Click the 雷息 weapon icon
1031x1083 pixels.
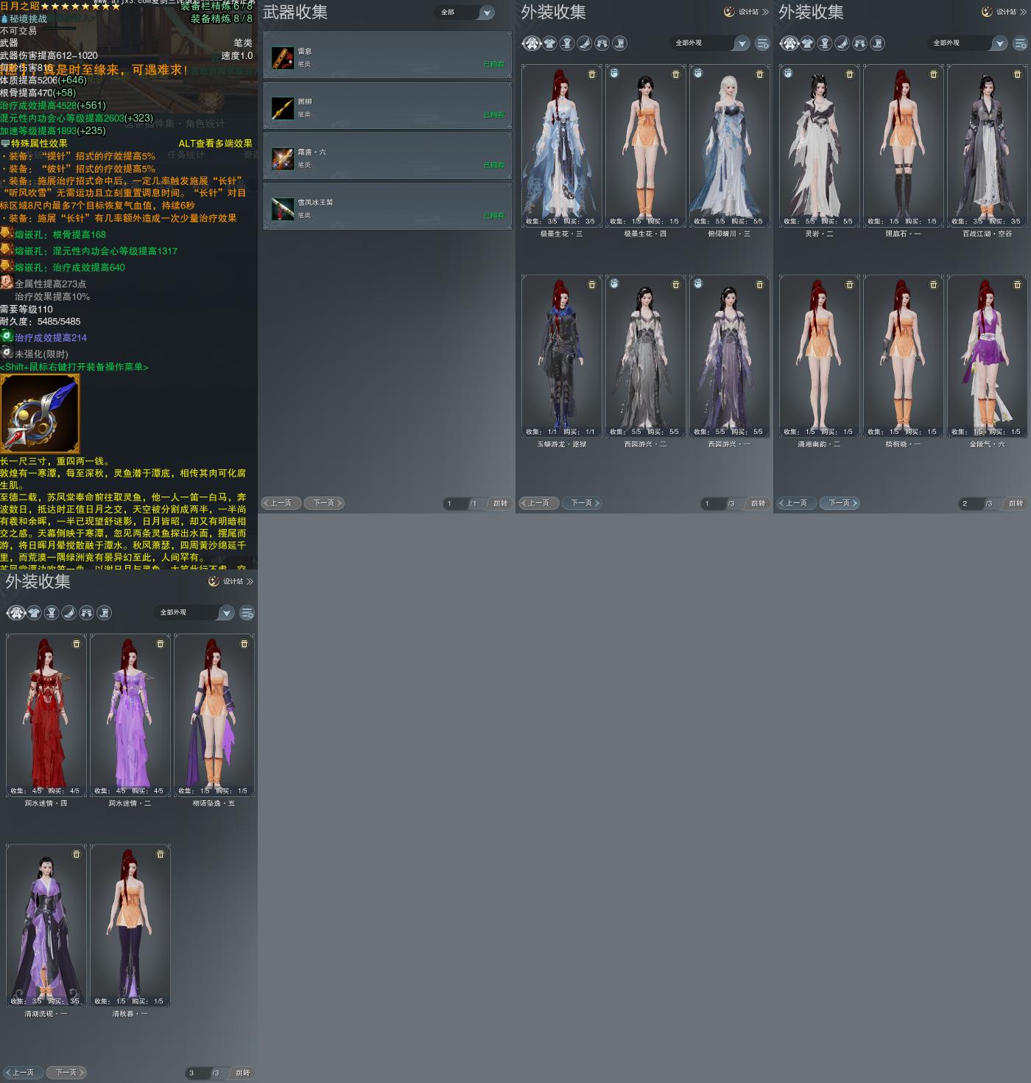283,57
